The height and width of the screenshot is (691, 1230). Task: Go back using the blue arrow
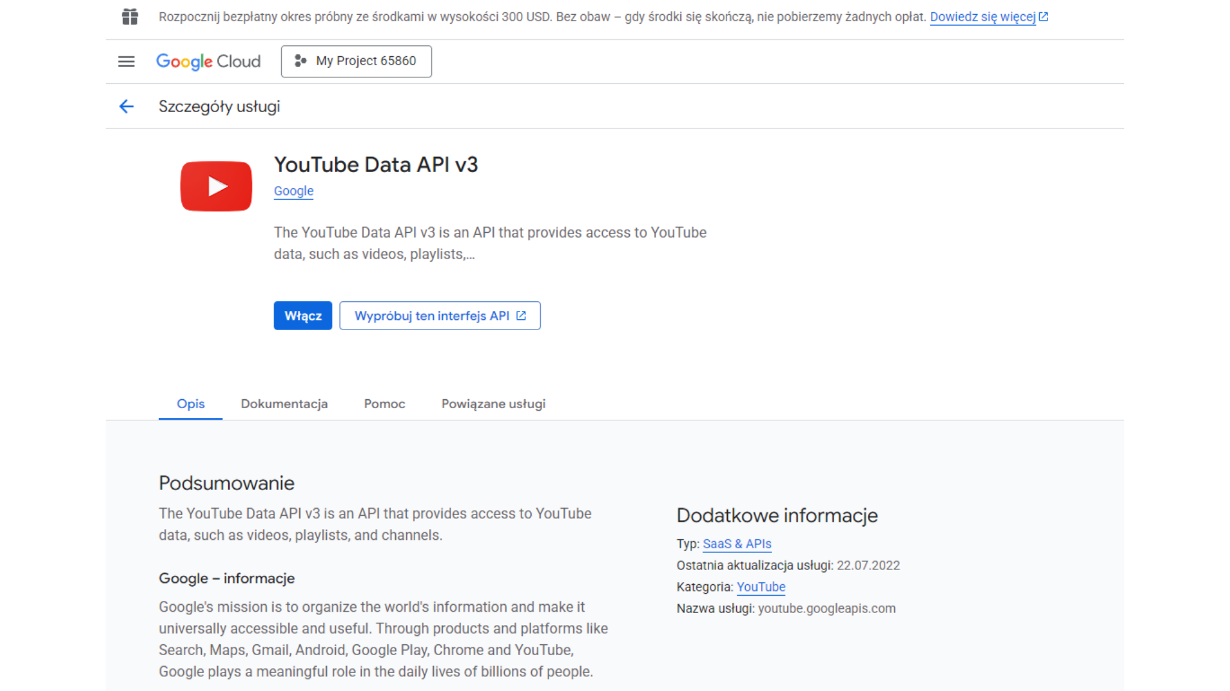coord(127,106)
